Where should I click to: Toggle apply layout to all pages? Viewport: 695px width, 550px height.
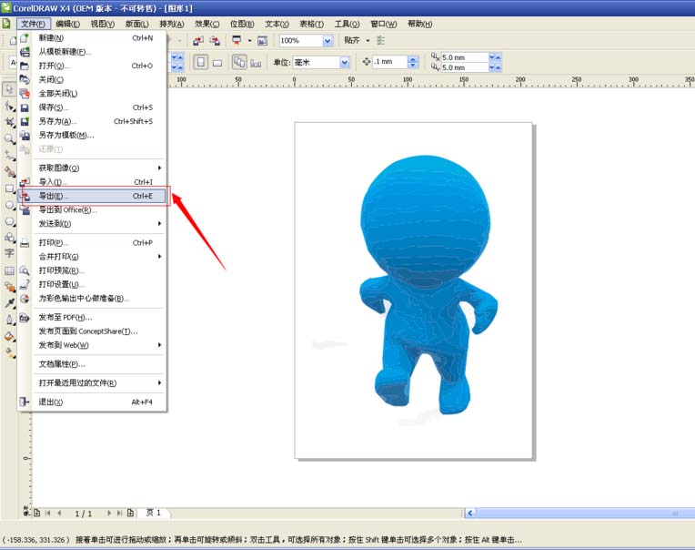point(239,62)
